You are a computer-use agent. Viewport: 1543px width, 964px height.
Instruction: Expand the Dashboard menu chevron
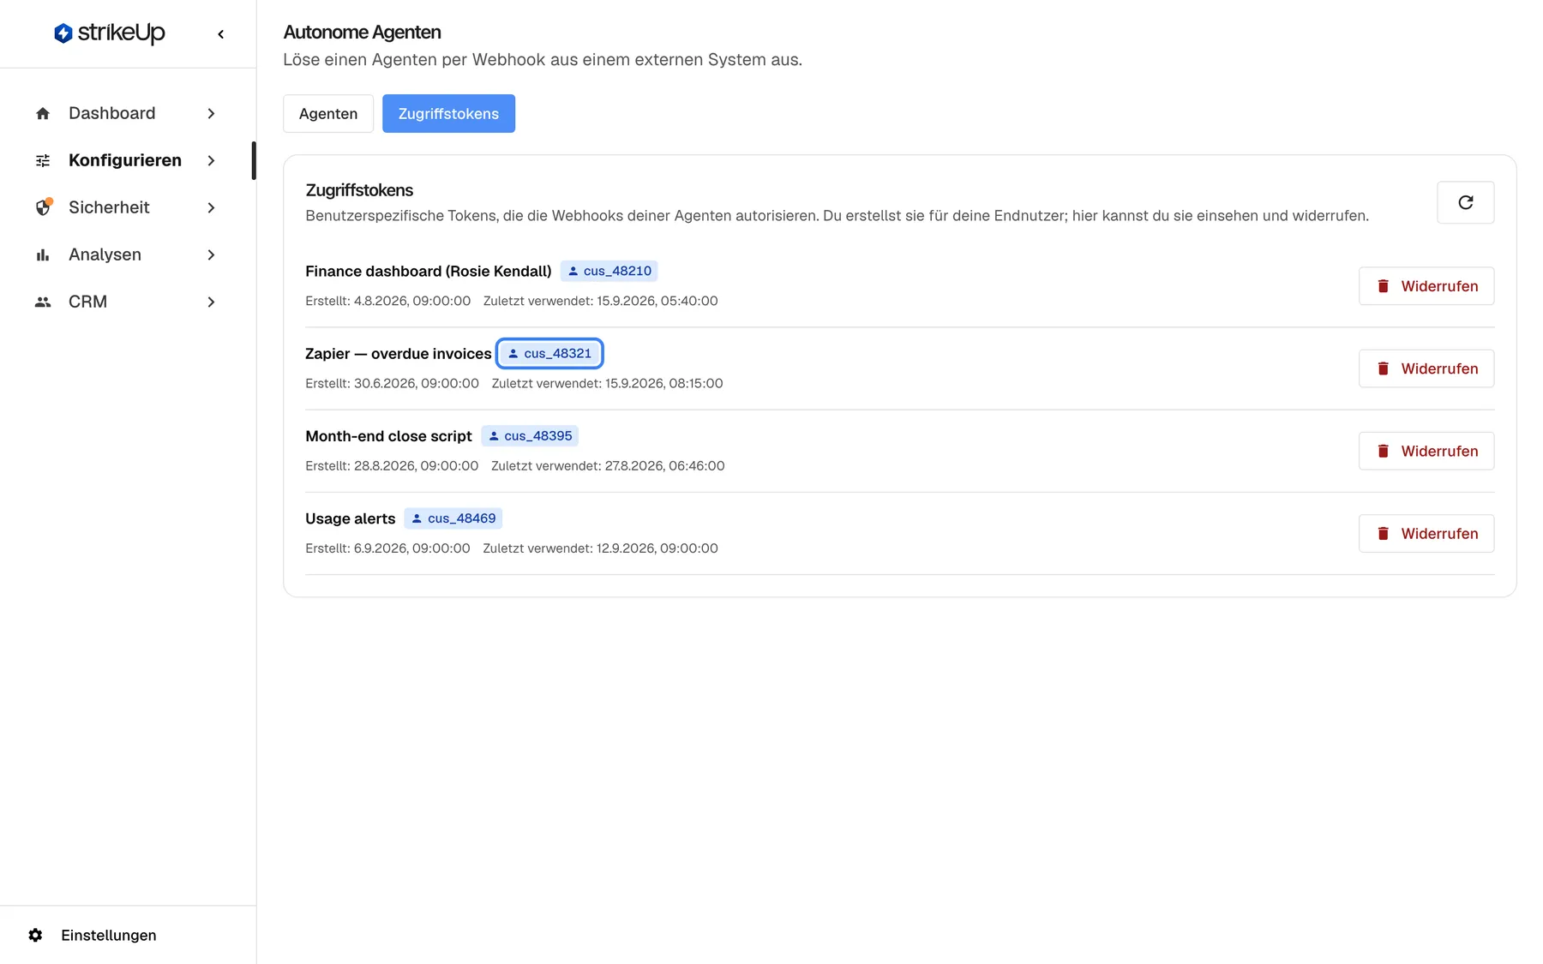211,113
